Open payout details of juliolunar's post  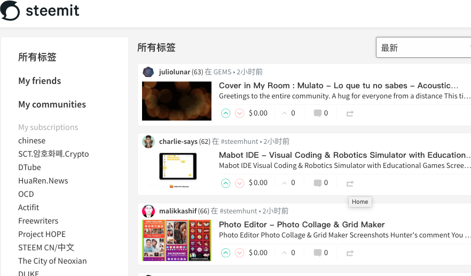258,113
